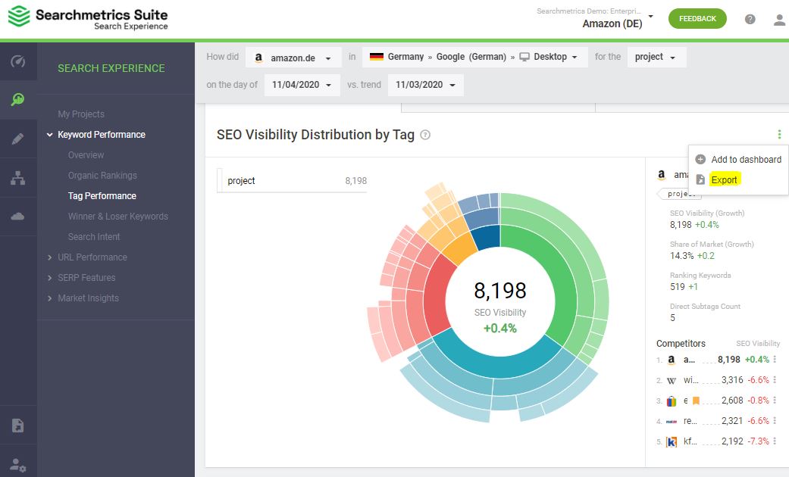
Task: Click the SEO Visibility column header in Competitors
Action: point(758,343)
